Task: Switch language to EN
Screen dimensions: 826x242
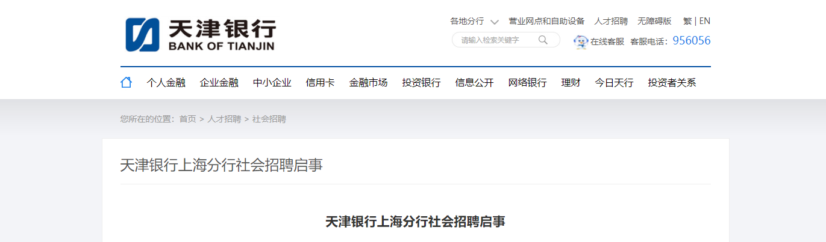Action: click(705, 21)
